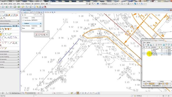Click Fit View icon in View 1 toolbar
172x97 pixels.
39,12
